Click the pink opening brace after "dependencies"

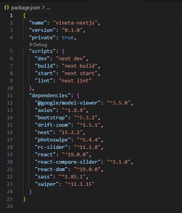(78, 96)
